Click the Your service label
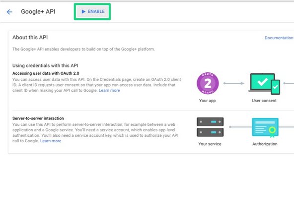The image size is (294, 220). (210, 144)
